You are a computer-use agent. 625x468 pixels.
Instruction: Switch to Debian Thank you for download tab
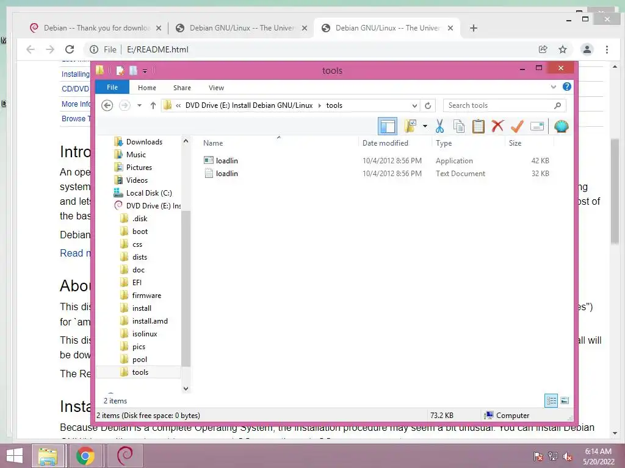tap(96, 28)
